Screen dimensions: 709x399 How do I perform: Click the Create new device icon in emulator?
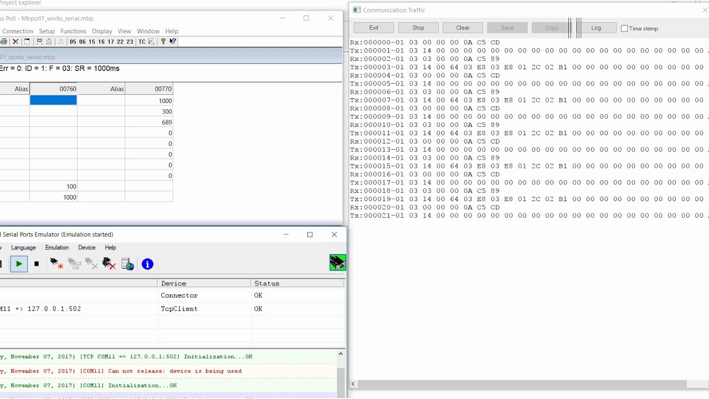tap(56, 264)
